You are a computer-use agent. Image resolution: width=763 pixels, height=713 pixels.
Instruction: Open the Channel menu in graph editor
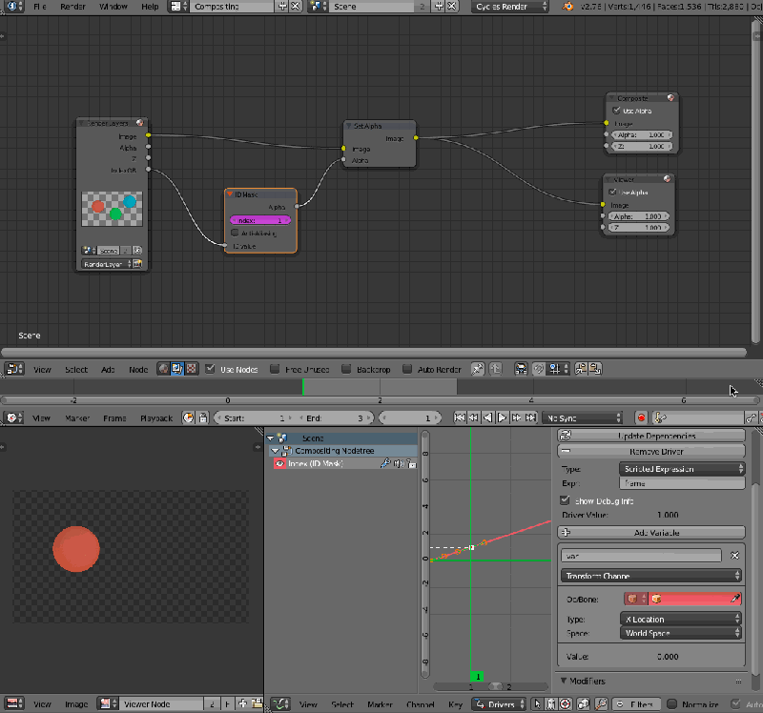pos(420,704)
